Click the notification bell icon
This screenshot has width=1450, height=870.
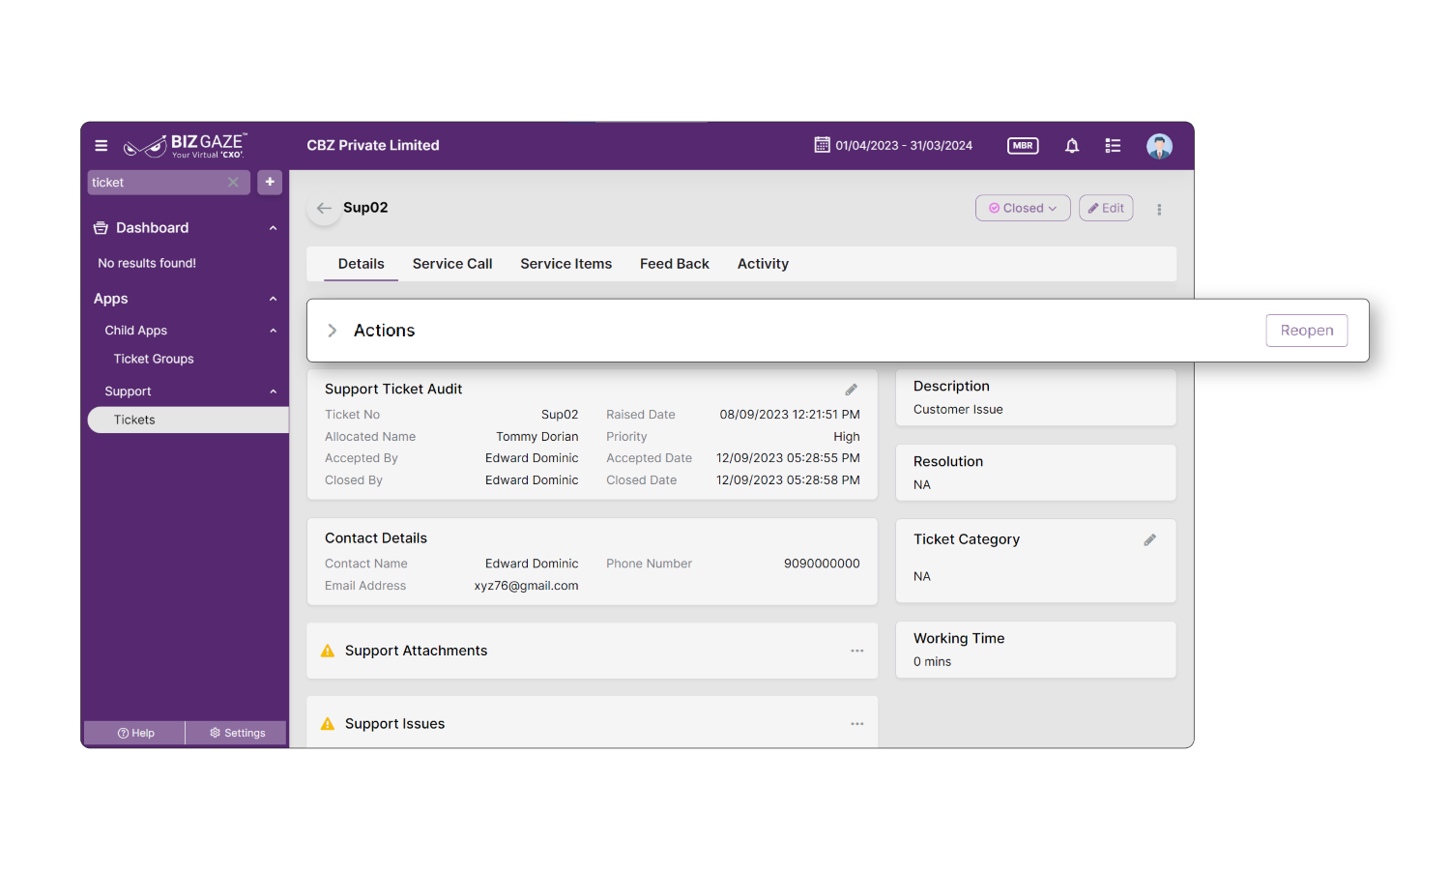click(x=1072, y=146)
